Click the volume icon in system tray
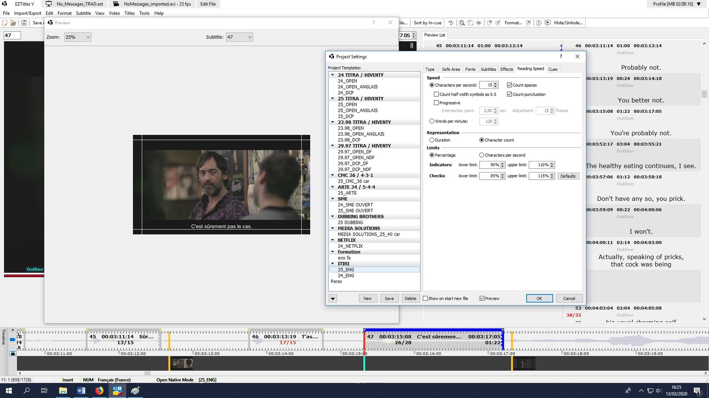The width and height of the screenshot is (709, 398). pos(658,390)
